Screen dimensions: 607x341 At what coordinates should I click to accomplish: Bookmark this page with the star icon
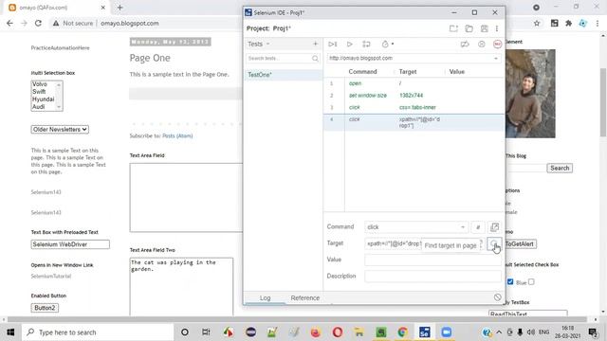(x=537, y=23)
